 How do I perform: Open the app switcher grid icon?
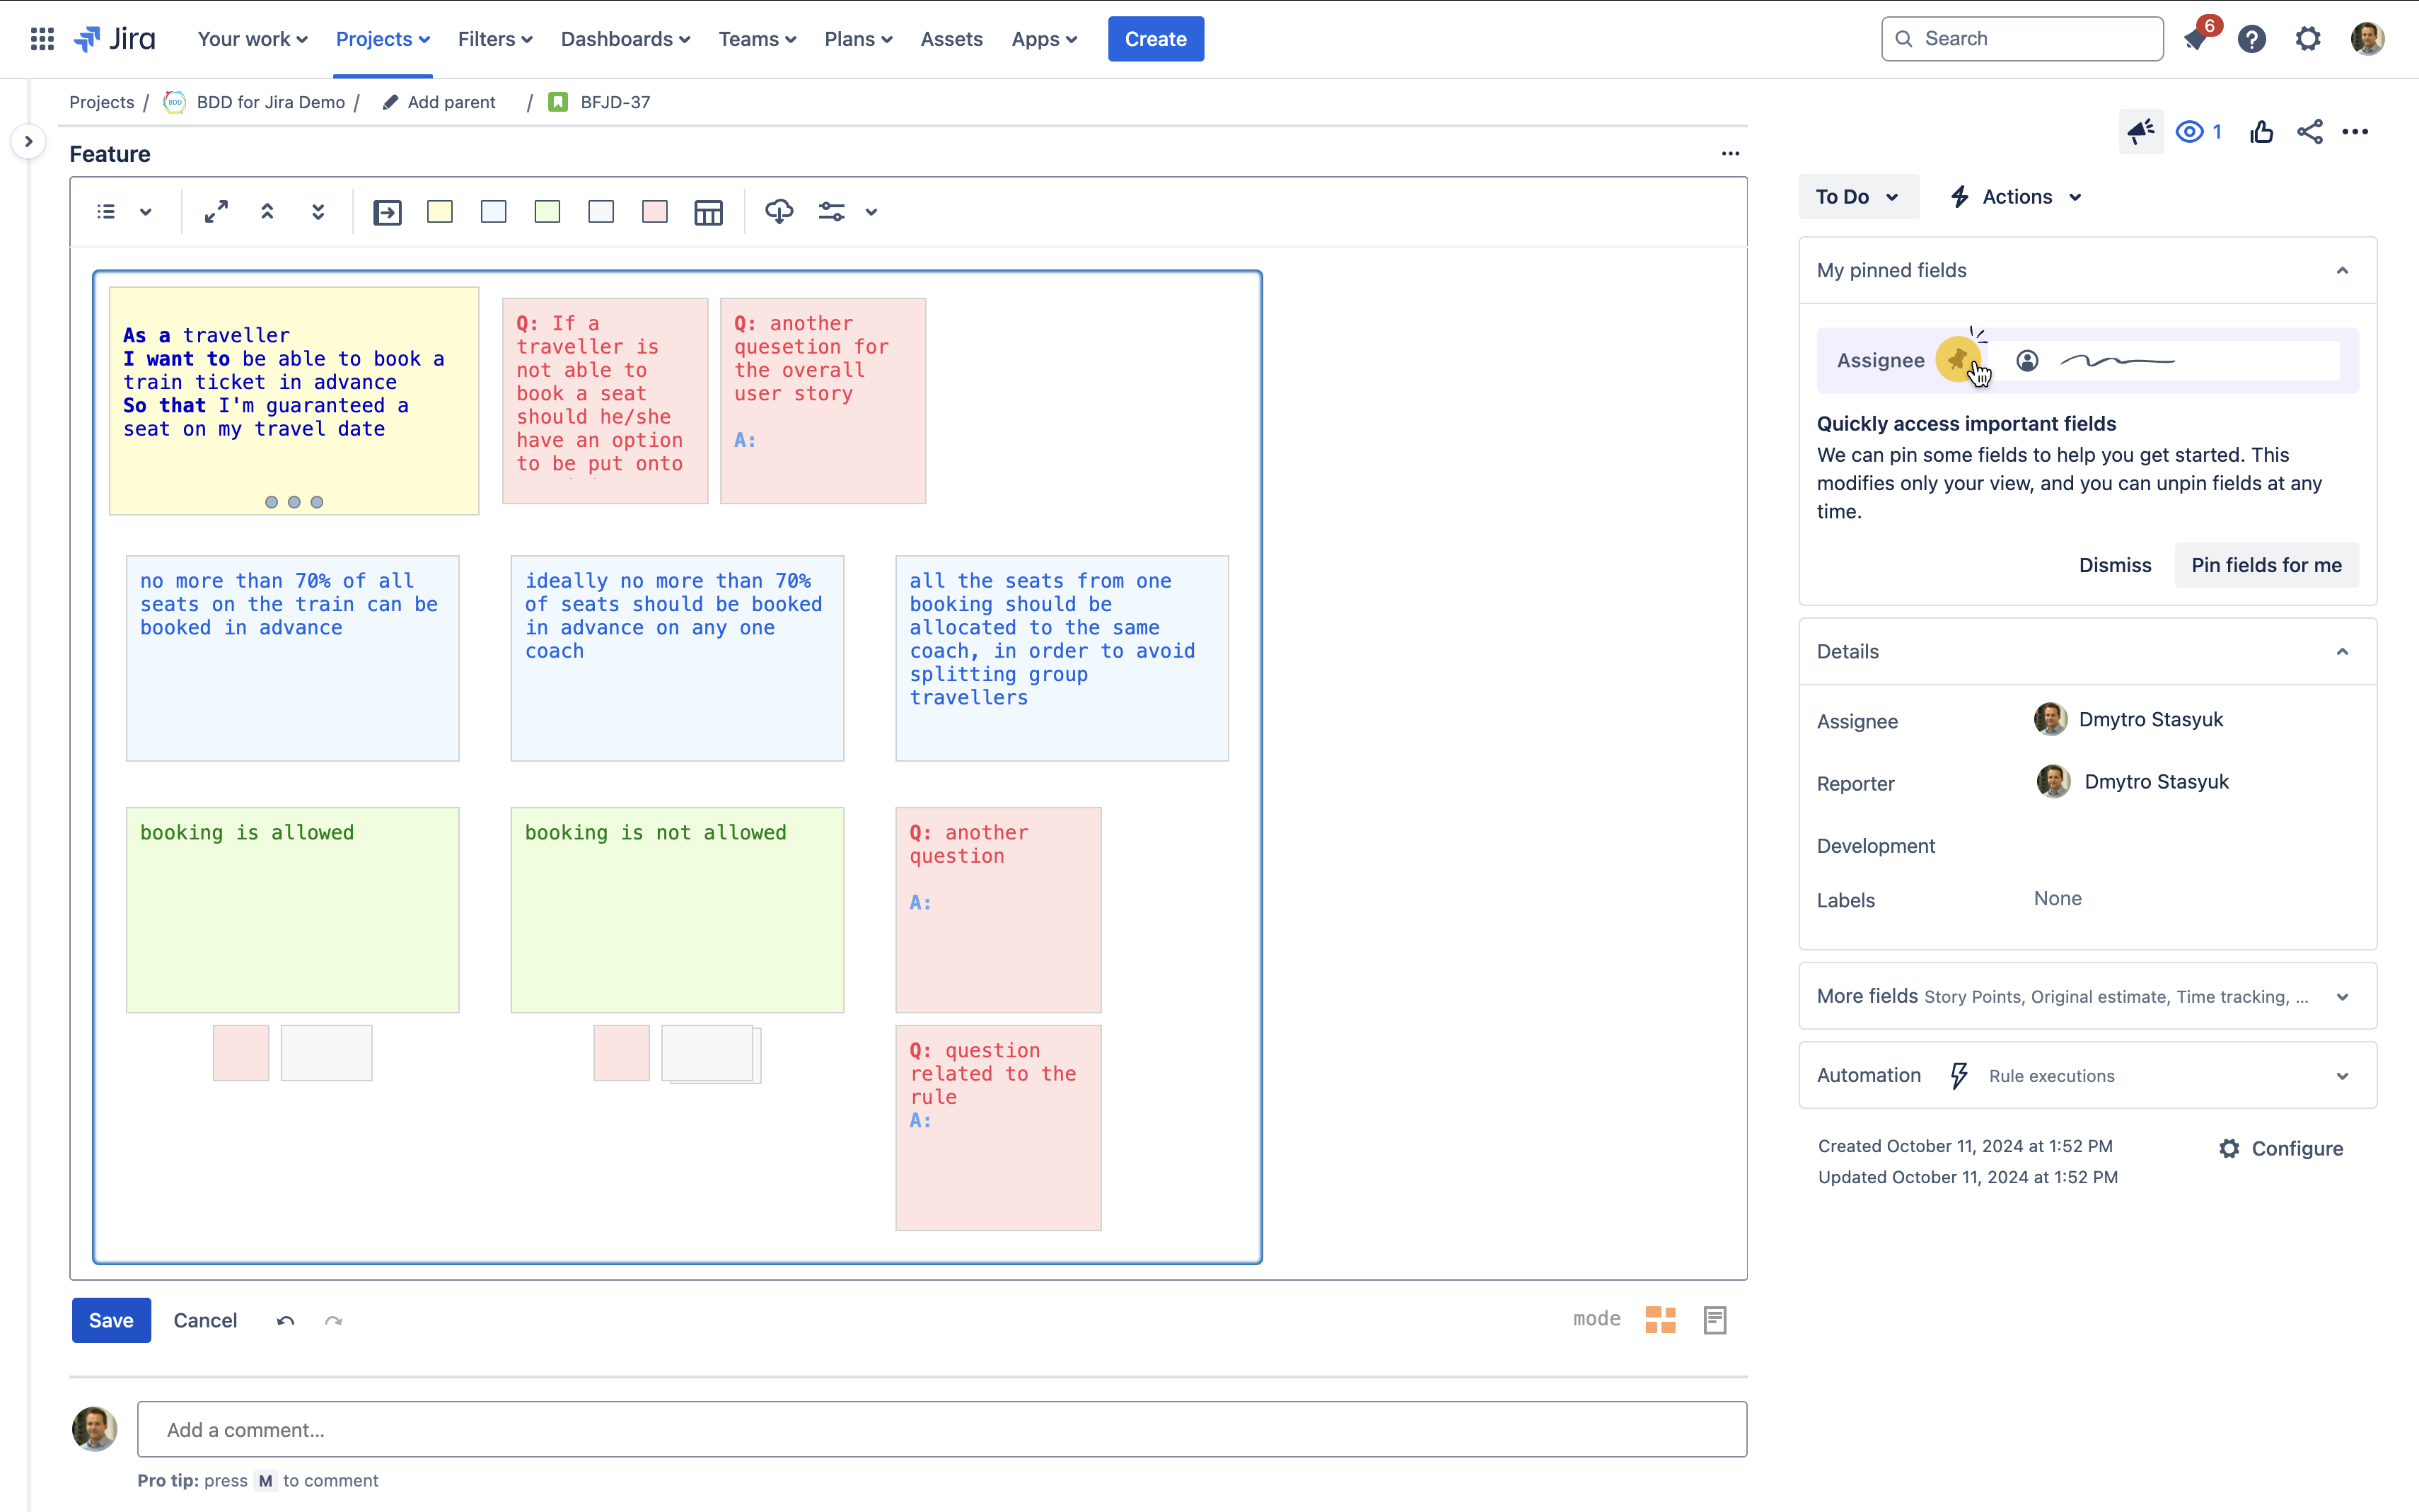[x=42, y=39]
